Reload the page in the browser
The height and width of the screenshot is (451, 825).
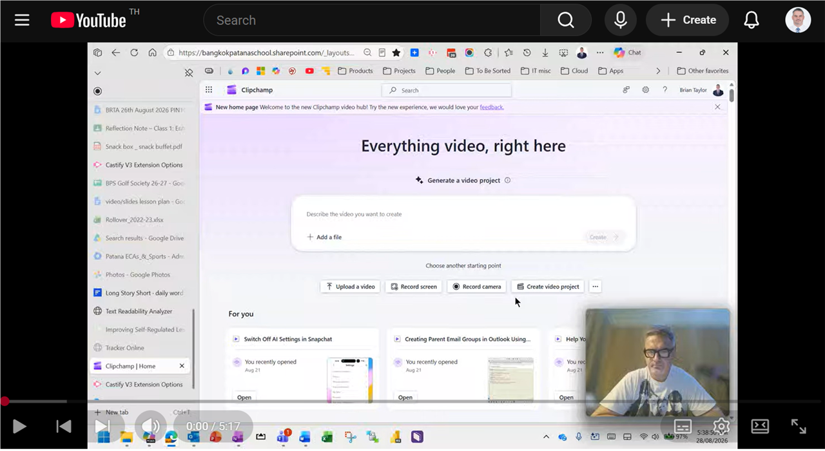pos(134,53)
